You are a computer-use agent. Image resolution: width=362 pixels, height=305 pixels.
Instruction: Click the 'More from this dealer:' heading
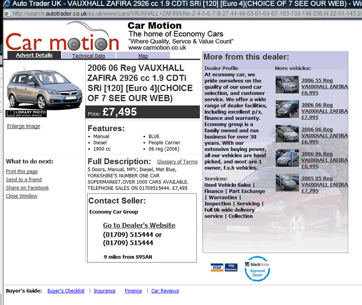[x=246, y=57]
